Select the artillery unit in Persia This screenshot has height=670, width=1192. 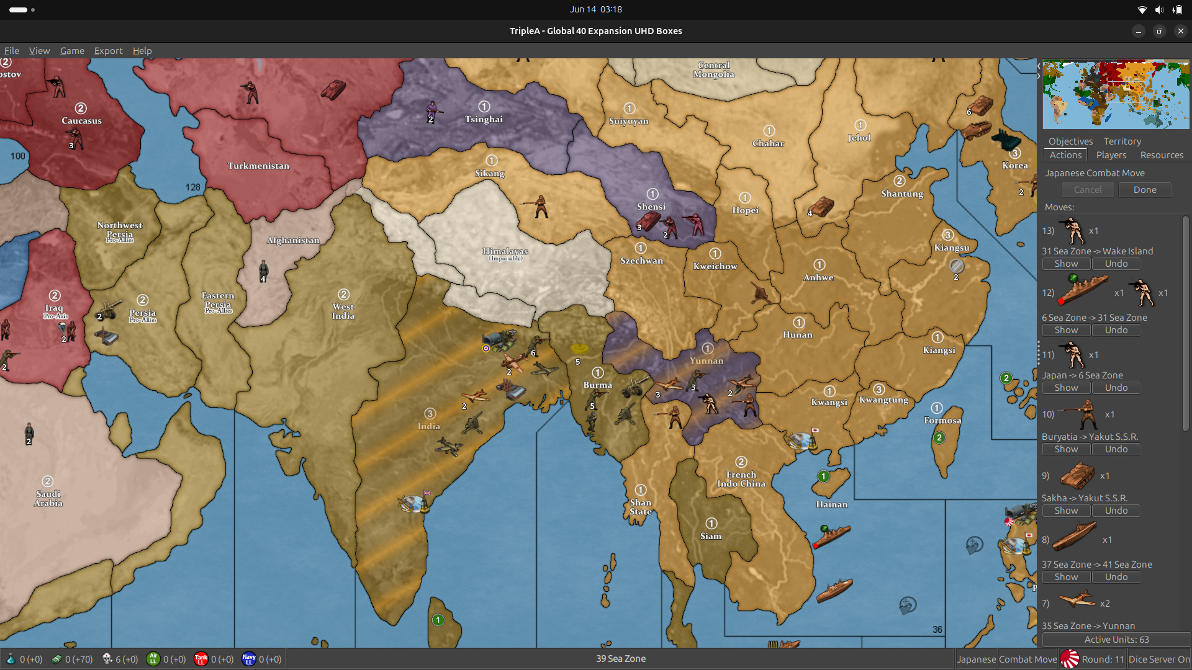coord(110,310)
